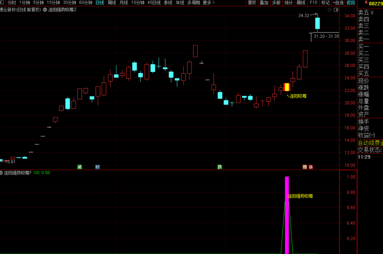Switch to 周线 weekly chart
The width and height of the screenshot is (383, 254).
point(112,3)
